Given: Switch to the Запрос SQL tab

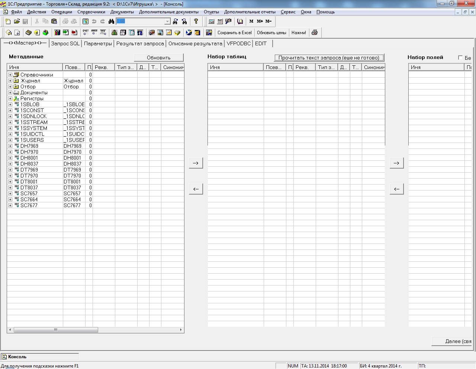Looking at the screenshot, I should (65, 43).
